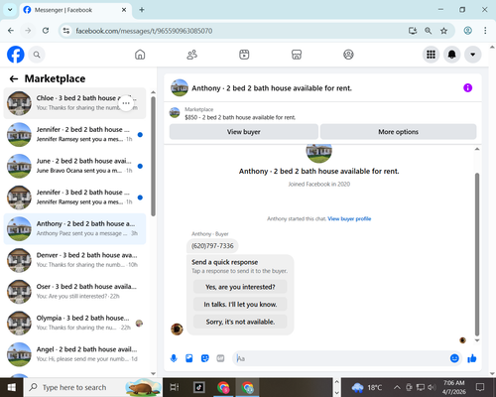
Task: Click the chat messages scrollbar
Action: point(477,254)
